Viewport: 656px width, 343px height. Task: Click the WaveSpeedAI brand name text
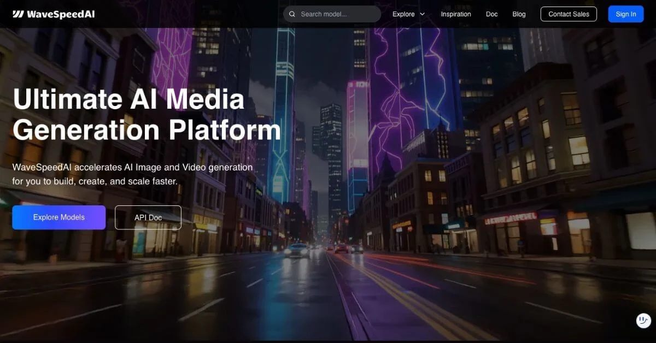pos(61,14)
